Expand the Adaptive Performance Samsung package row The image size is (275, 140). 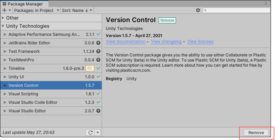click(5, 34)
